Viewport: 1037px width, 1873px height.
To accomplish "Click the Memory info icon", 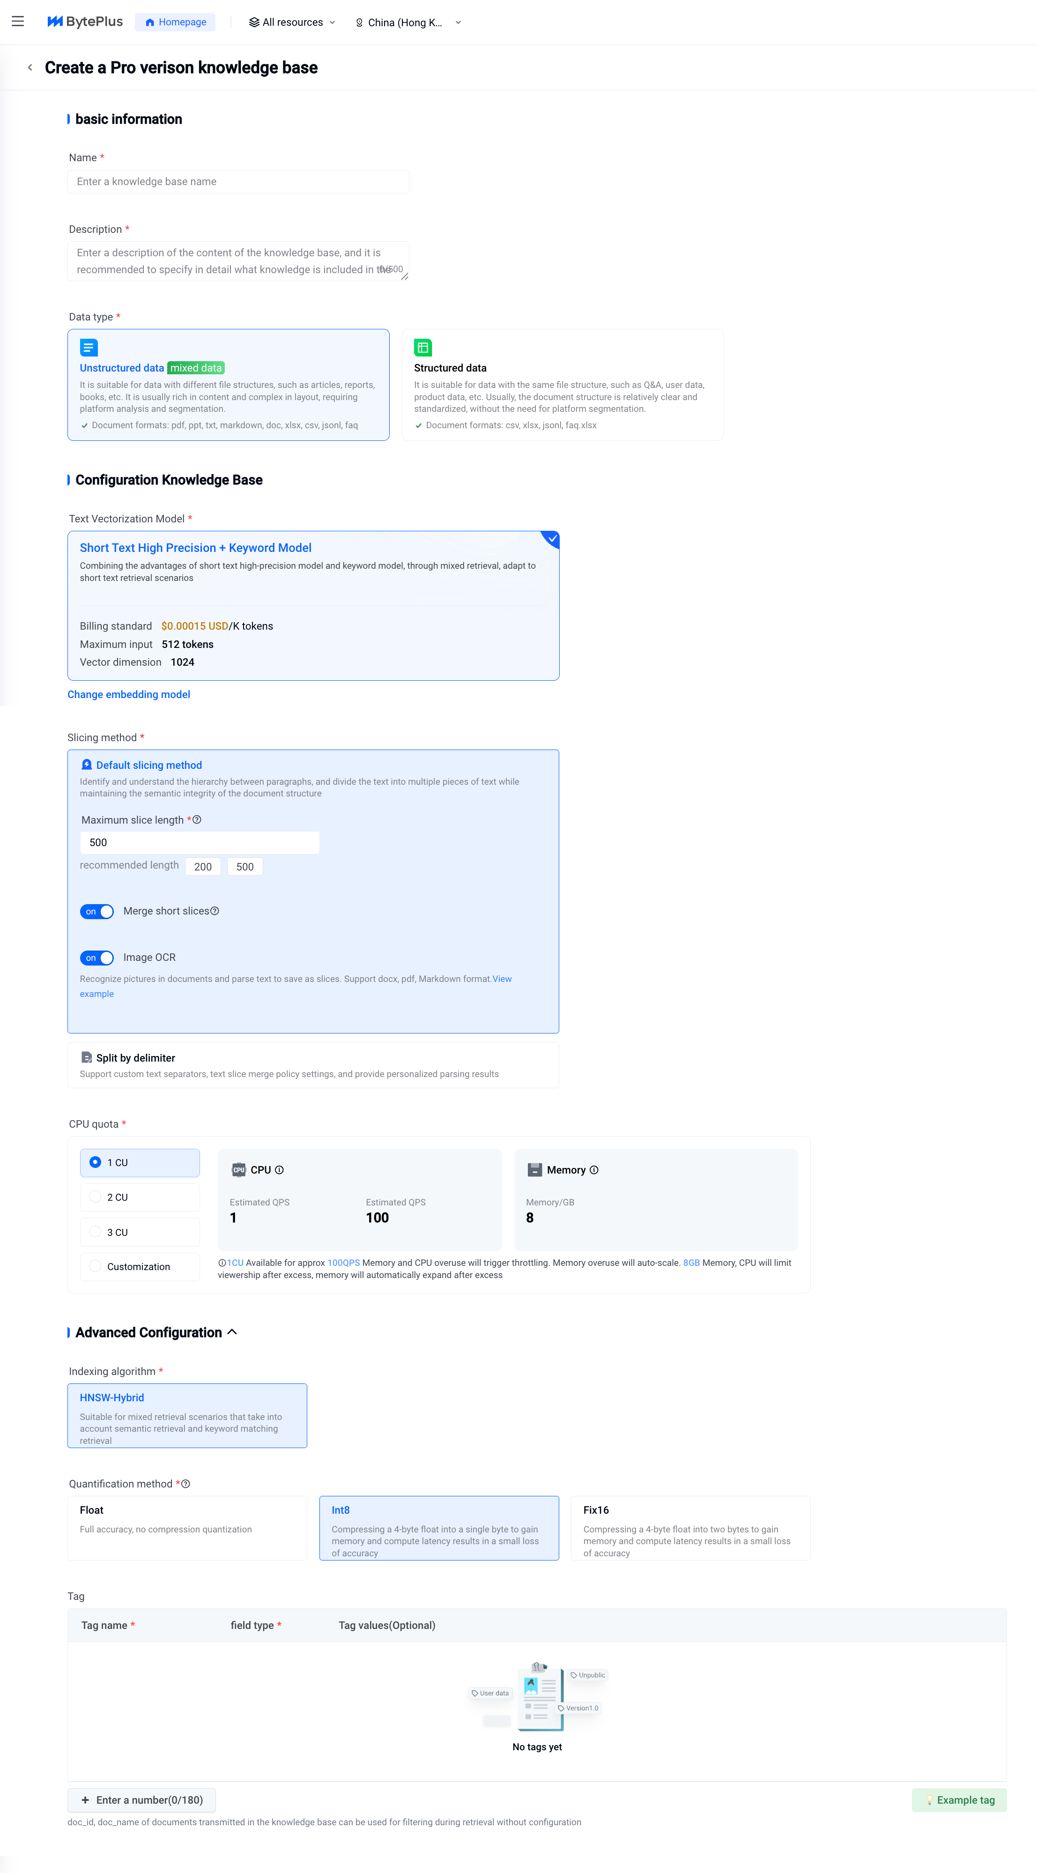I will (x=594, y=1170).
